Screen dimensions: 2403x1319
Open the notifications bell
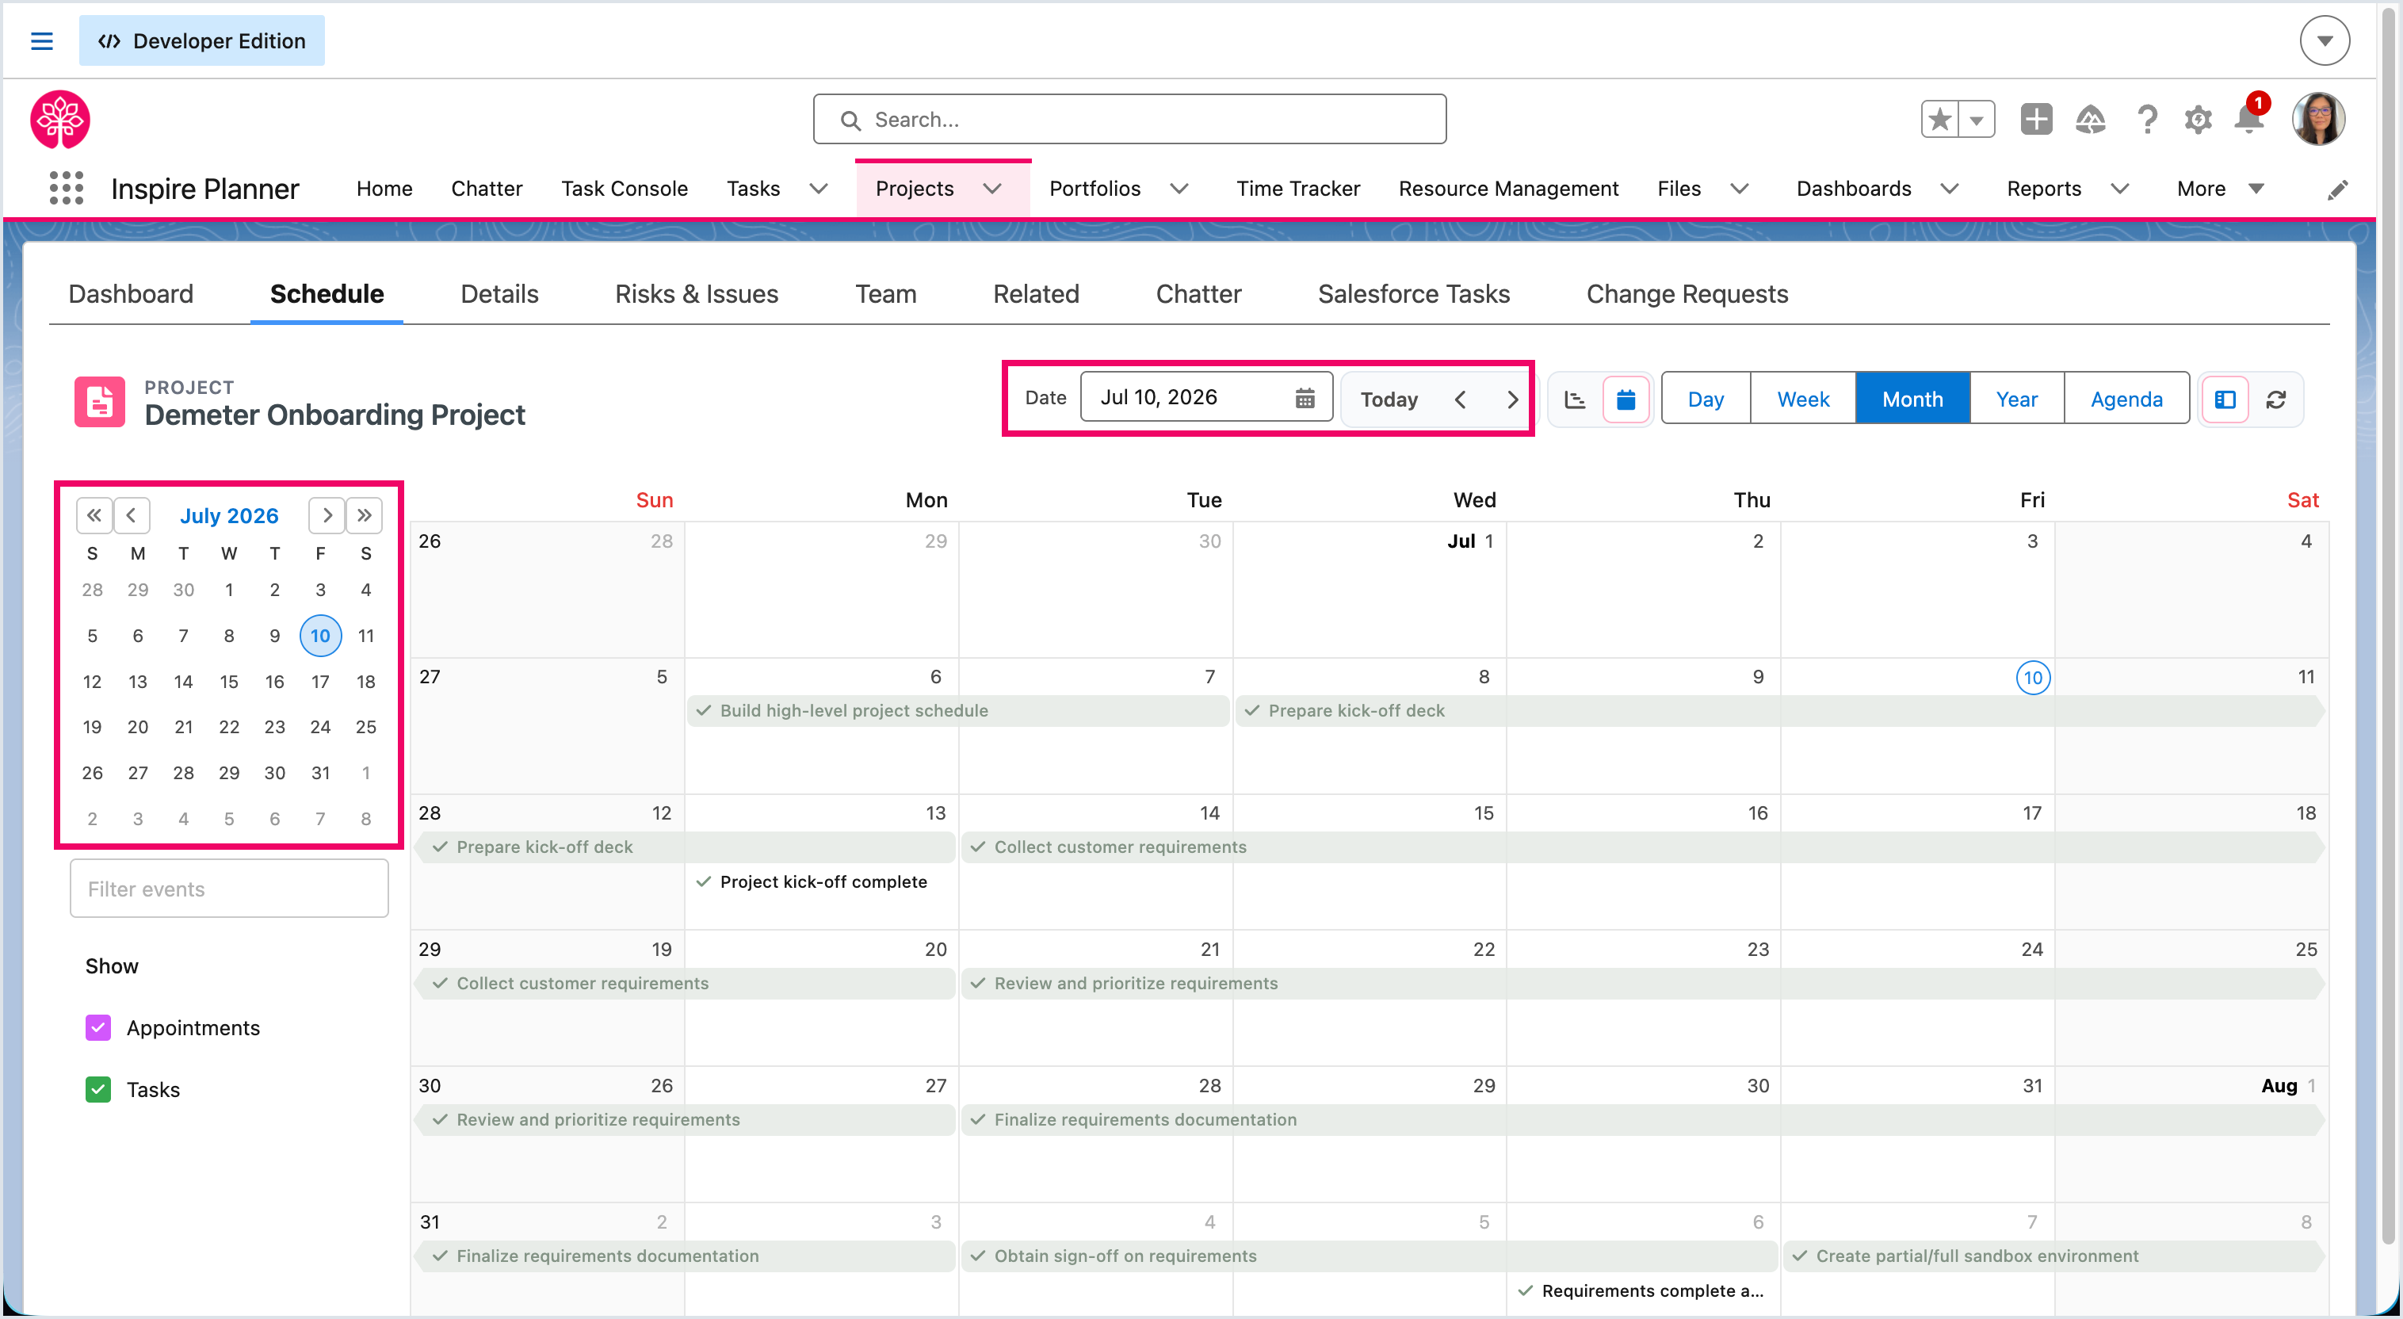[x=2249, y=120]
